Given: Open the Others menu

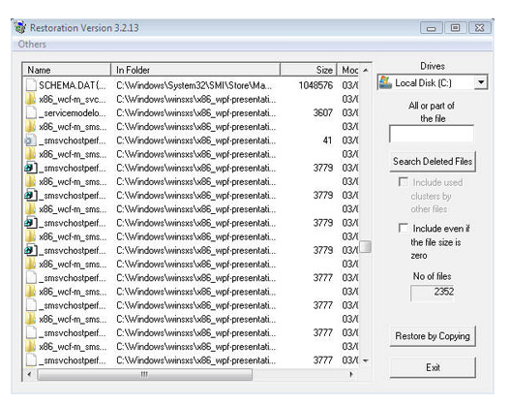Looking at the screenshot, I should (x=32, y=45).
